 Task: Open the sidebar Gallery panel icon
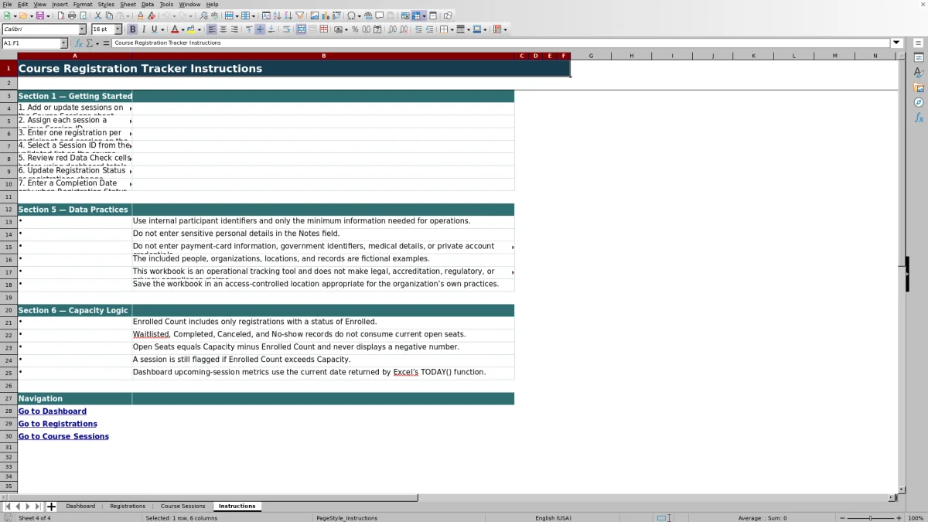[919, 87]
